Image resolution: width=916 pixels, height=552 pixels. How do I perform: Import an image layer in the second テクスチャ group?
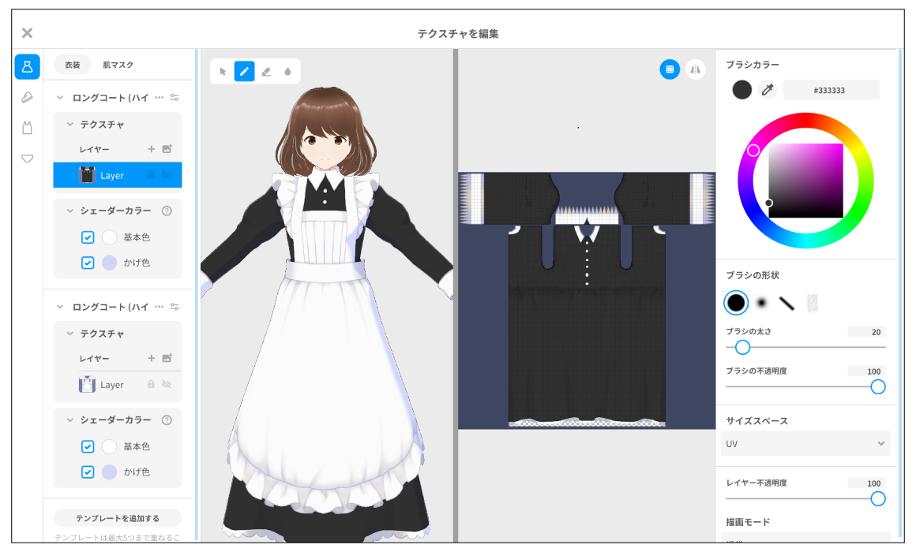click(x=167, y=358)
